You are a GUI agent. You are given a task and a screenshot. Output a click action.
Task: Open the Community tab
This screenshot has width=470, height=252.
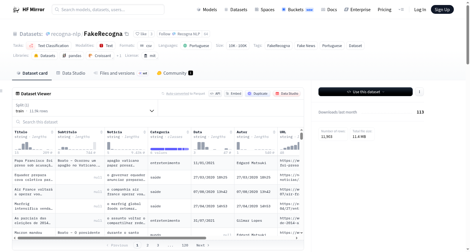tap(175, 73)
